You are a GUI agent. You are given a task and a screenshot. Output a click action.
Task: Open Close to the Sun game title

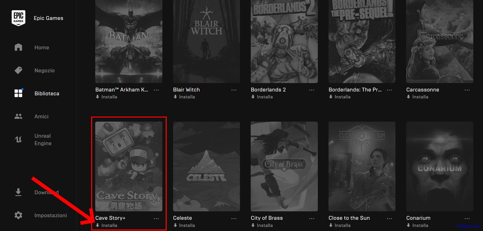tap(349, 218)
